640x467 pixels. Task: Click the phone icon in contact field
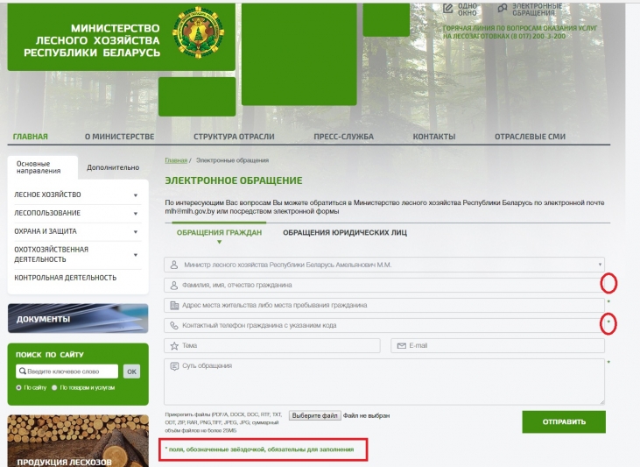(x=173, y=325)
